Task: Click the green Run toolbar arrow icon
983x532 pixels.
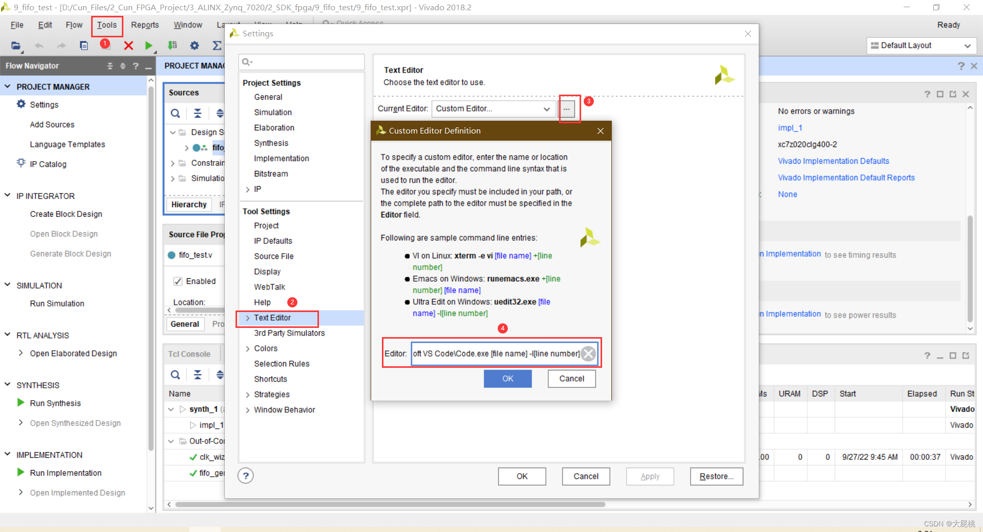Action: click(148, 46)
